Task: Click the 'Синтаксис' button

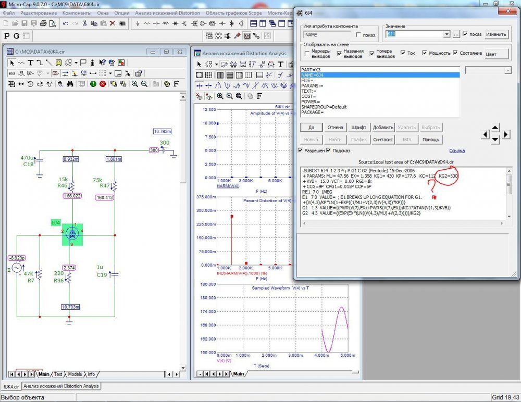Action: pos(383,140)
